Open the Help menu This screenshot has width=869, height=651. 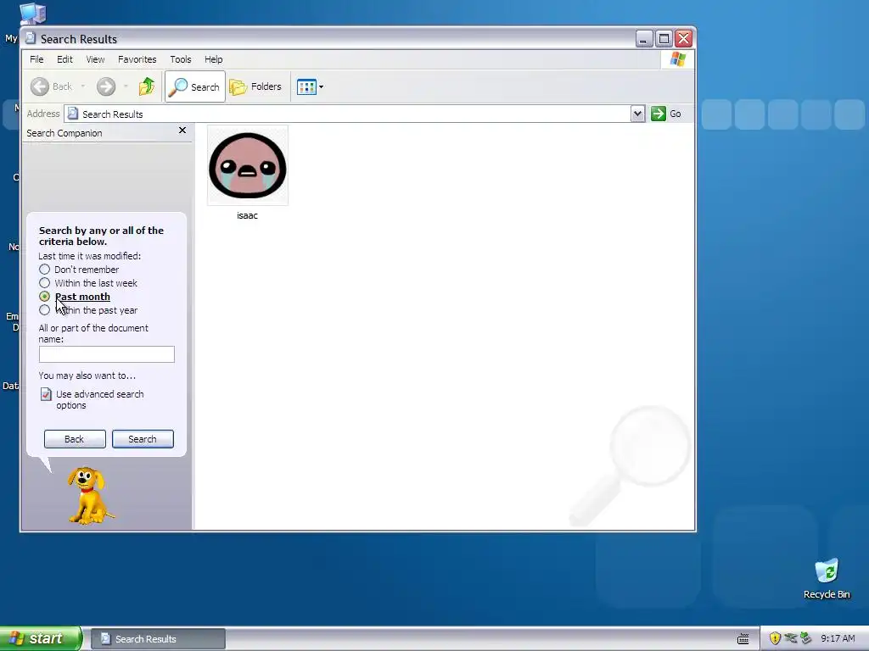tap(213, 59)
